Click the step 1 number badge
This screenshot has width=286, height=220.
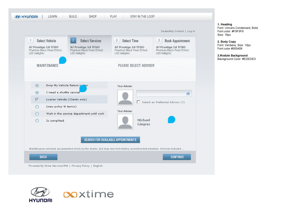pyautogui.click(x=31, y=40)
